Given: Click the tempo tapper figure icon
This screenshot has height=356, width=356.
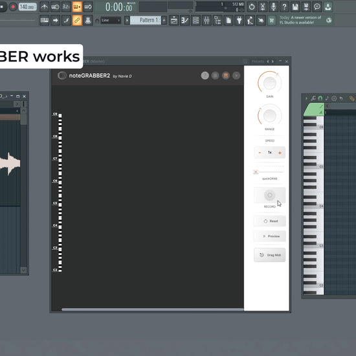Looking at the screenshot, I should click(250, 21).
